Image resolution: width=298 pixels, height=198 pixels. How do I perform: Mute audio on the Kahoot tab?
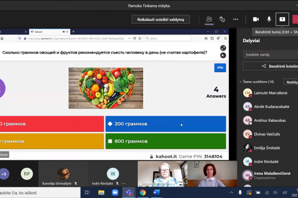tap(64, 32)
